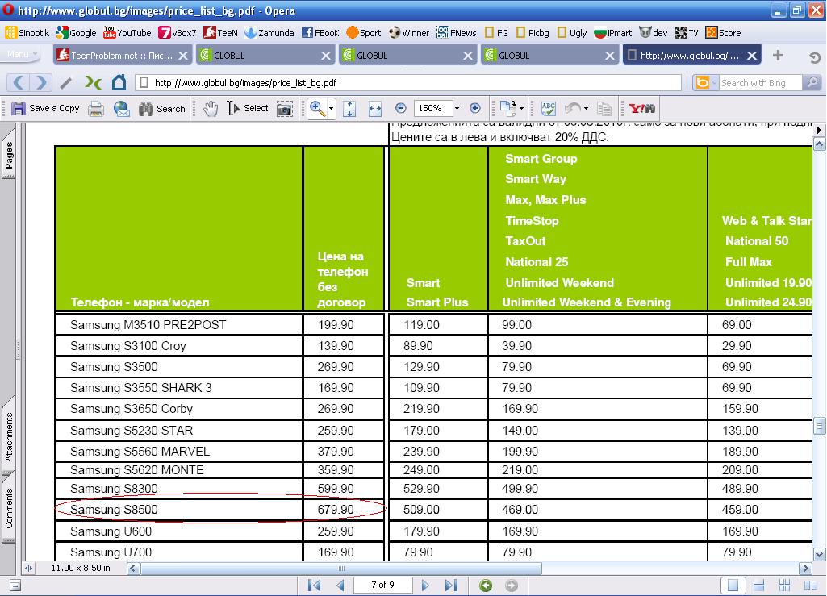
Task: Open the Zamunda bookmark
Action: click(269, 33)
